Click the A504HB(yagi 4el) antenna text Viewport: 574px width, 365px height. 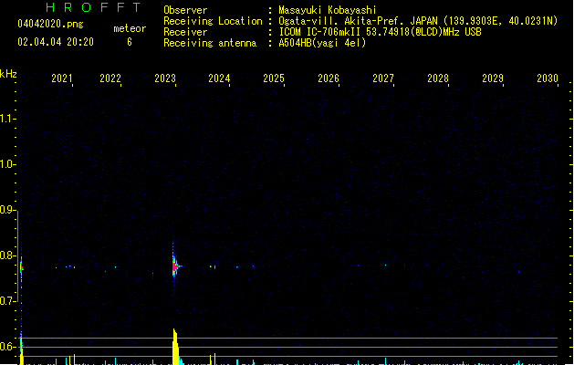[x=322, y=43]
